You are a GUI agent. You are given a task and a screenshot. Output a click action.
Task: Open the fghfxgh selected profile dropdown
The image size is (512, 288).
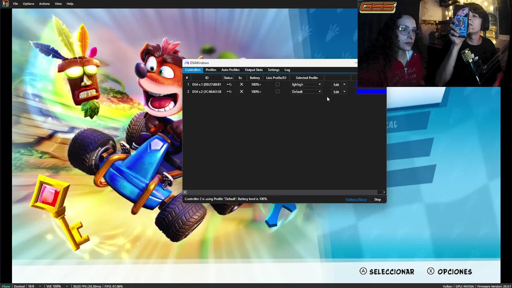pos(306,84)
